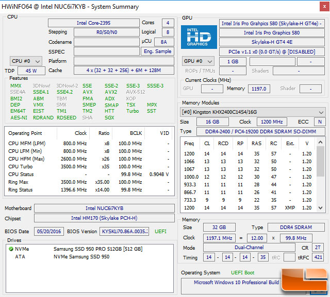Click the CR 2T field
The width and height of the screenshot is (330, 297).
point(318,248)
